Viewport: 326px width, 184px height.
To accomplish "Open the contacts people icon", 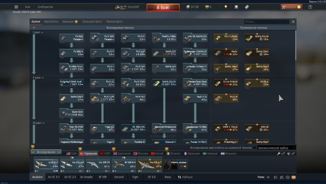I will [282, 177].
